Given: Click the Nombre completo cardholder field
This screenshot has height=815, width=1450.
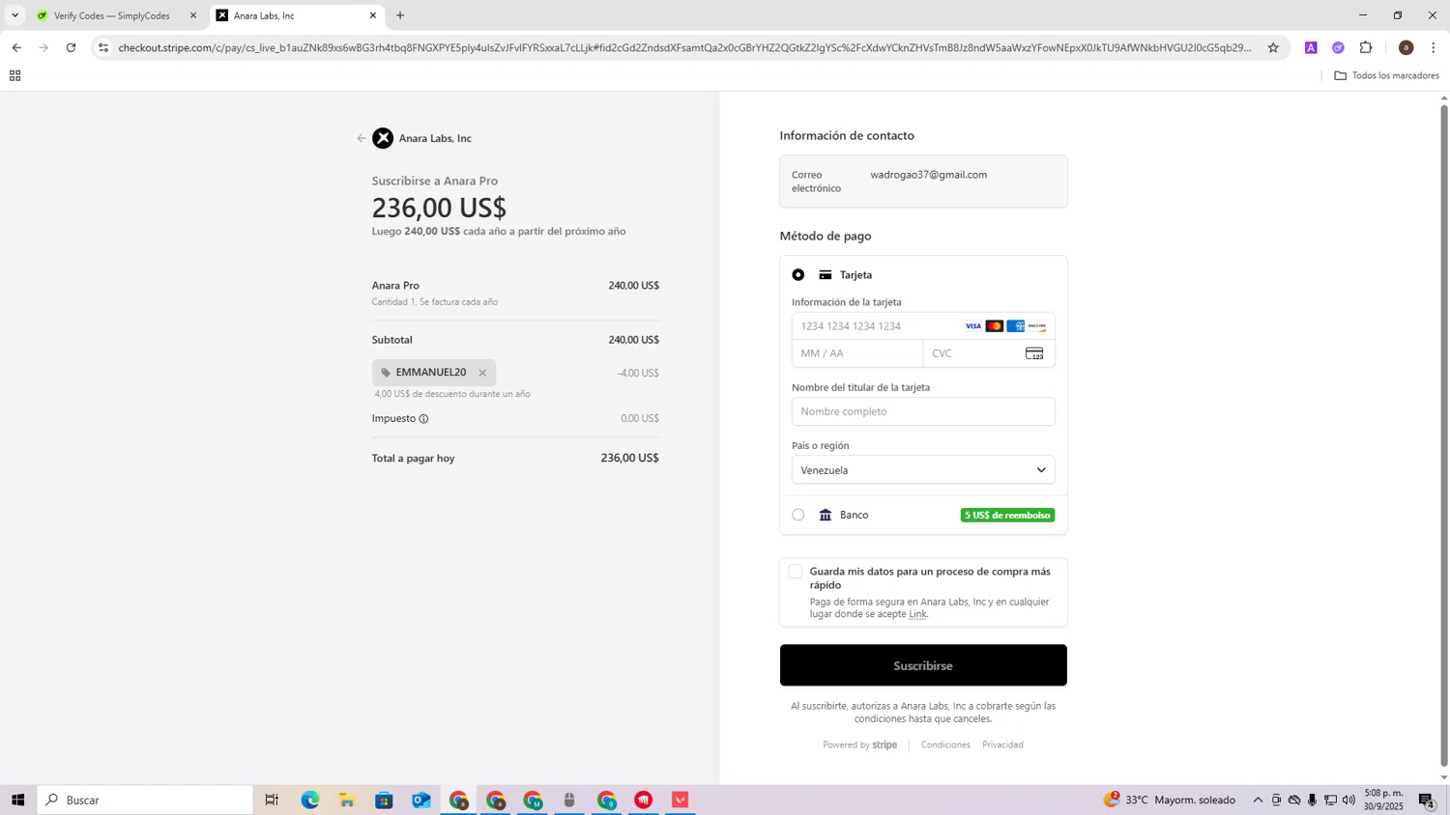Looking at the screenshot, I should pyautogui.click(x=923, y=411).
